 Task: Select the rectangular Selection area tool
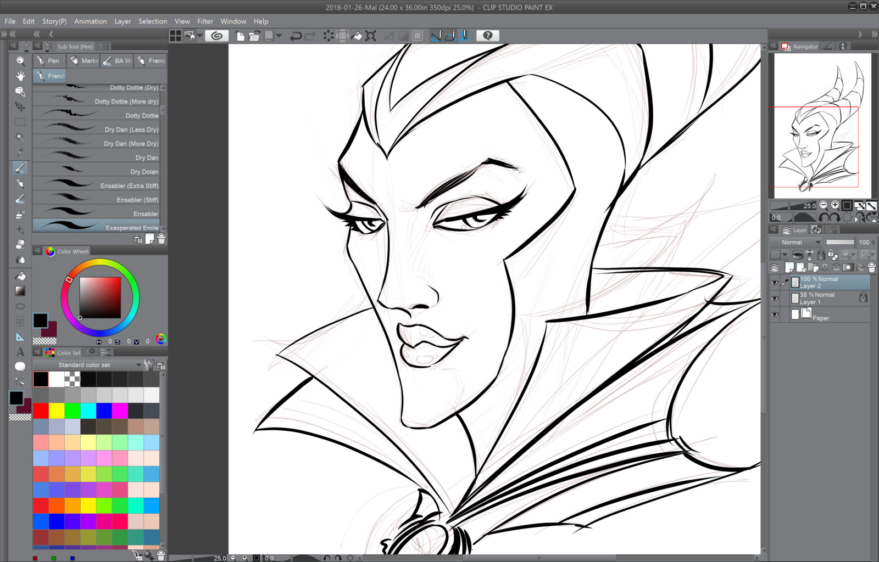pos(20,122)
